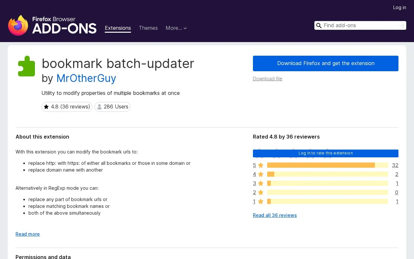Click the star icon in the 5-star row
Viewport: 414px width, 259px height.
pyautogui.click(x=261, y=165)
